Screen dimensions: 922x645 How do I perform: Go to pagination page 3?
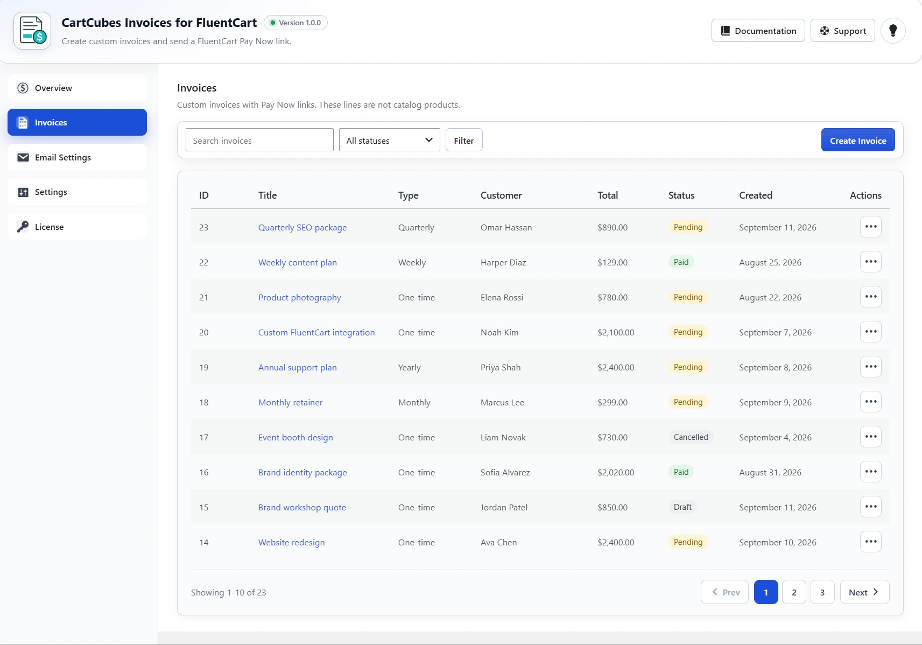pyautogui.click(x=822, y=592)
